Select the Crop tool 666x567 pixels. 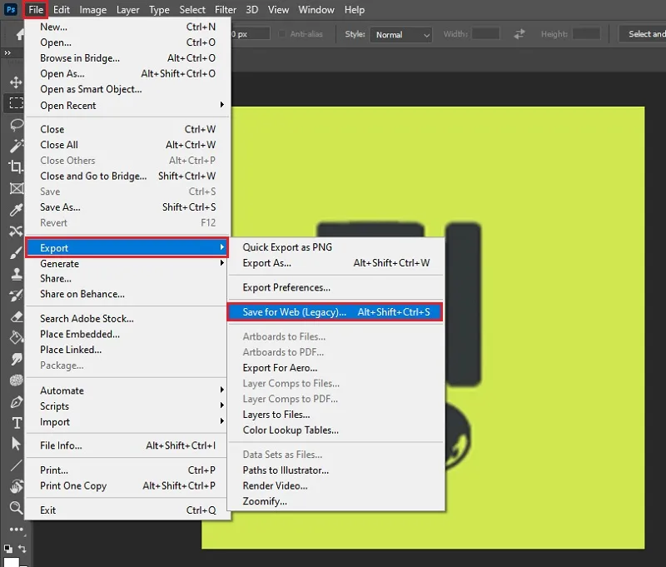16,167
